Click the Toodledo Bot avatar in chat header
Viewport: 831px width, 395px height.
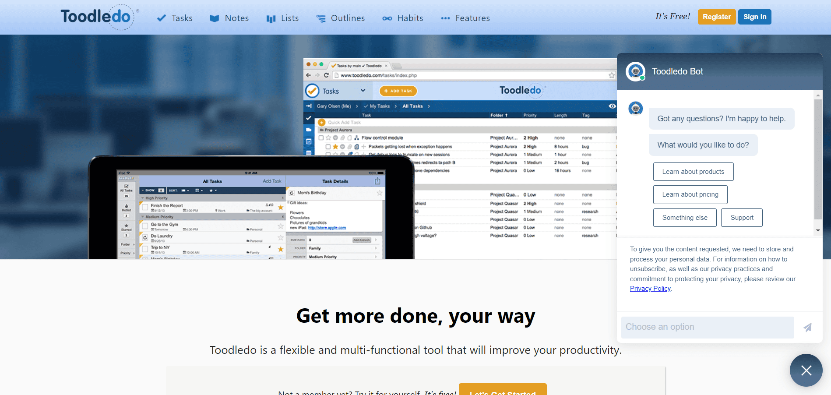[635, 71]
